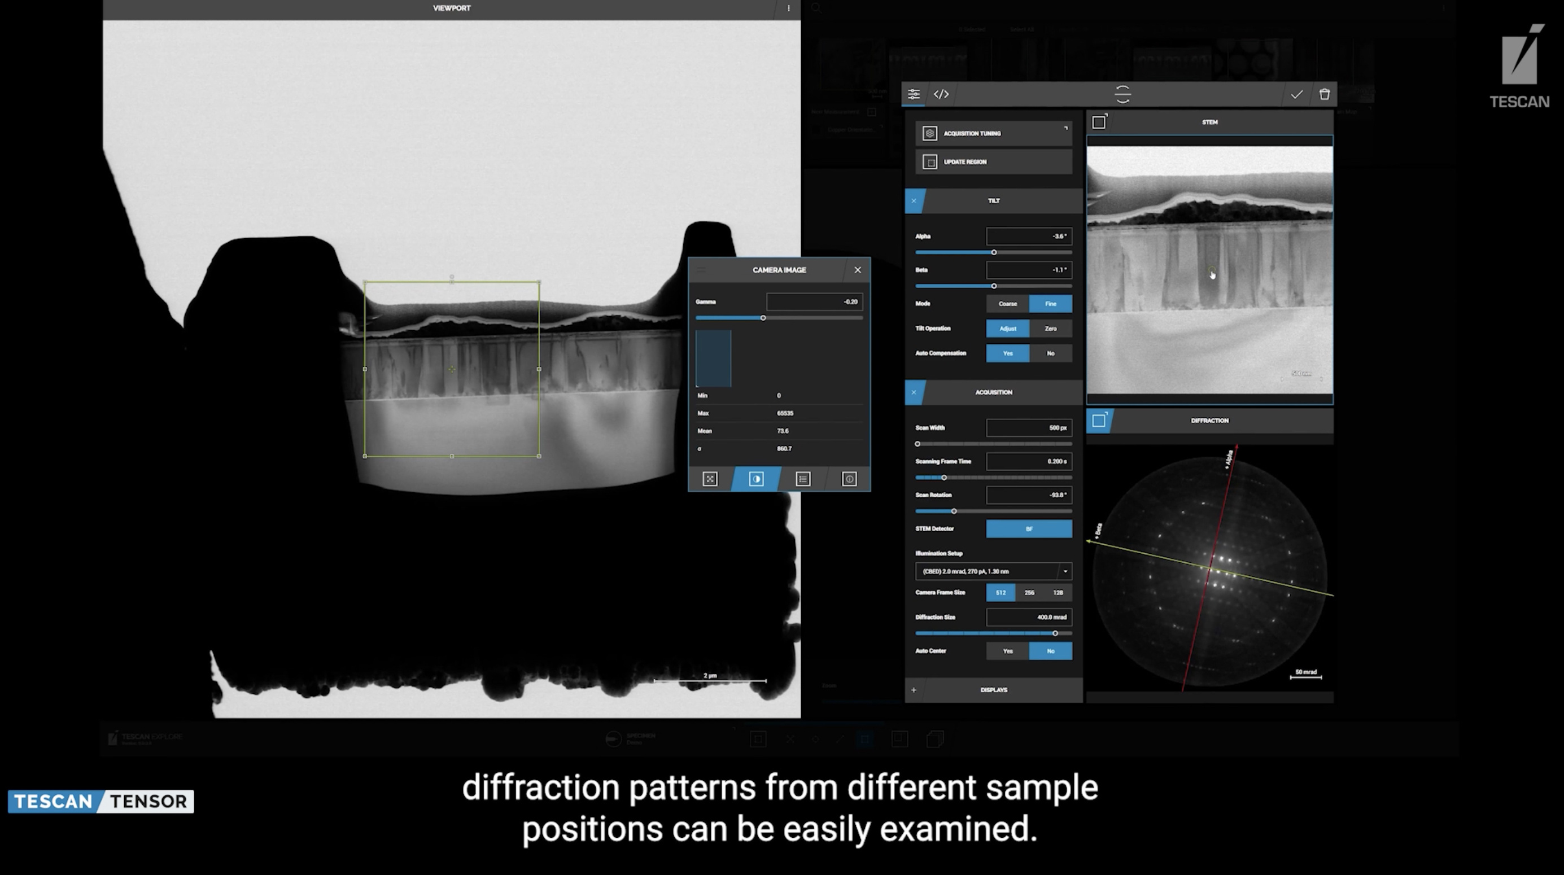Click the trash delete icon
The image size is (1564, 875).
tap(1324, 94)
